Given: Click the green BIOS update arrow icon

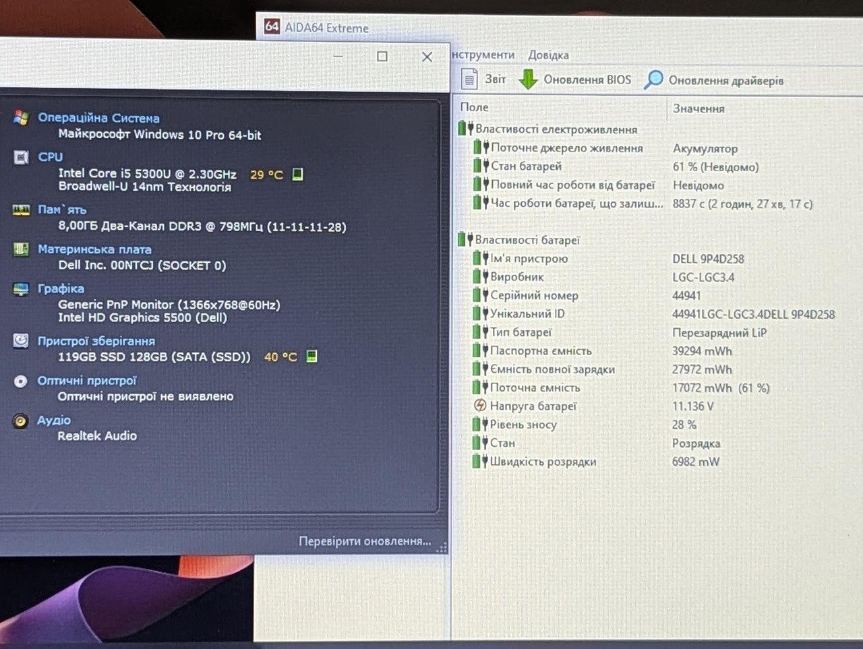Looking at the screenshot, I should coord(527,79).
